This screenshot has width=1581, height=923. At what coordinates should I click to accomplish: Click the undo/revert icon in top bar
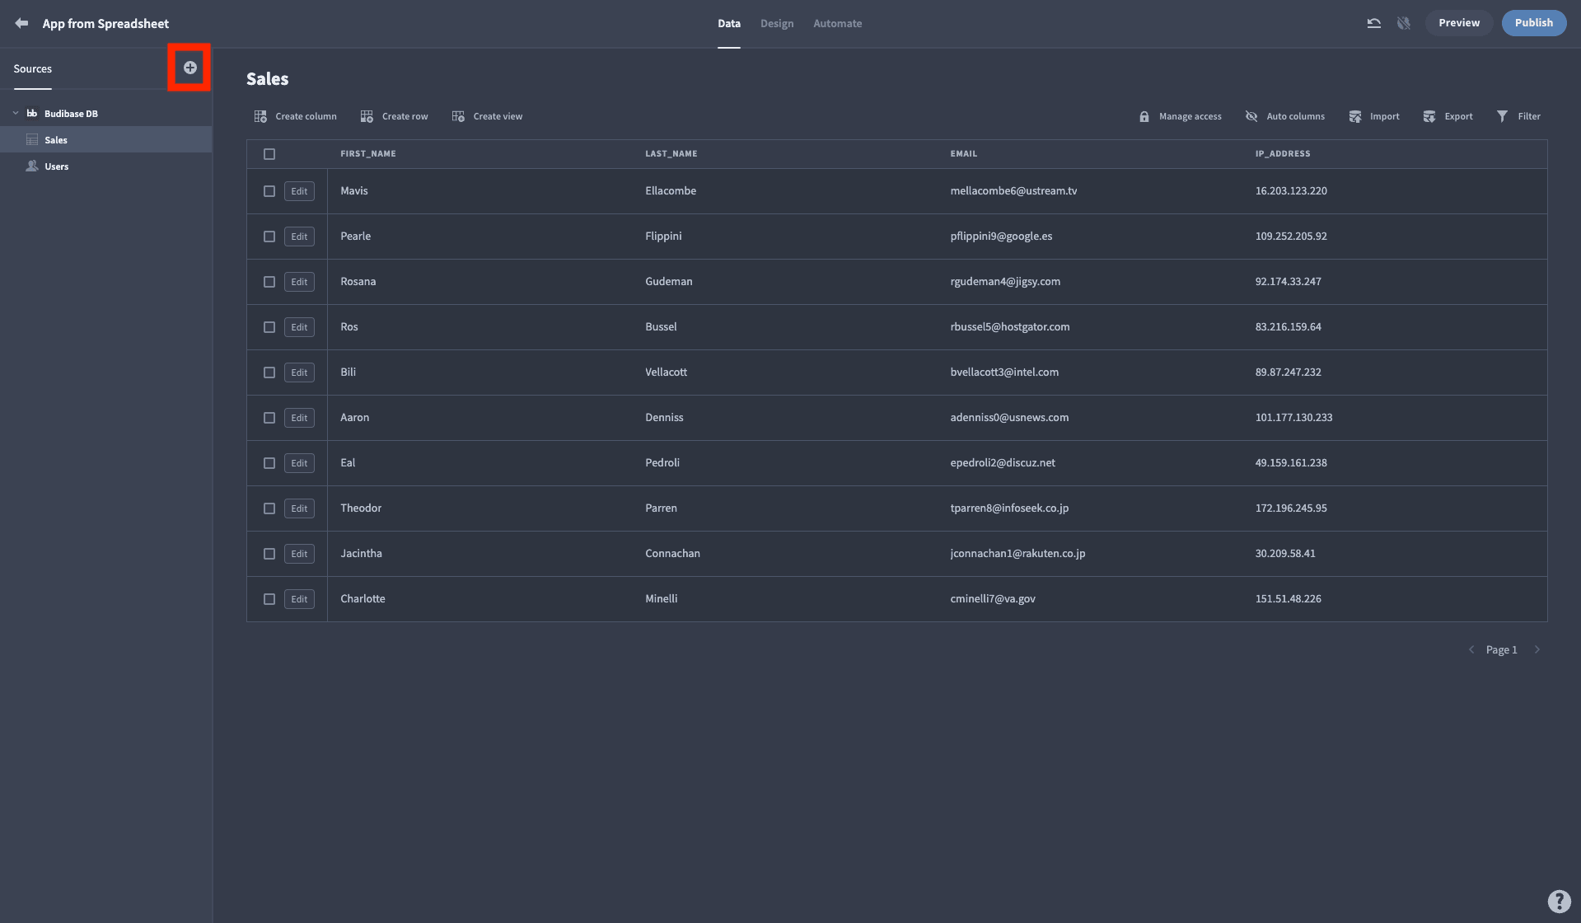[x=1373, y=23]
